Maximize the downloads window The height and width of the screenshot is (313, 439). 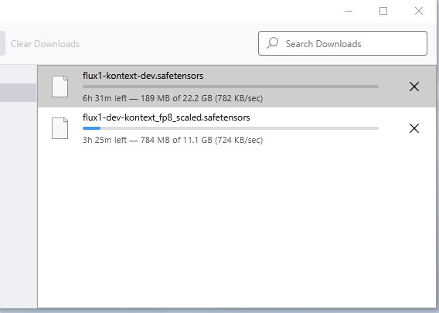pyautogui.click(x=383, y=11)
